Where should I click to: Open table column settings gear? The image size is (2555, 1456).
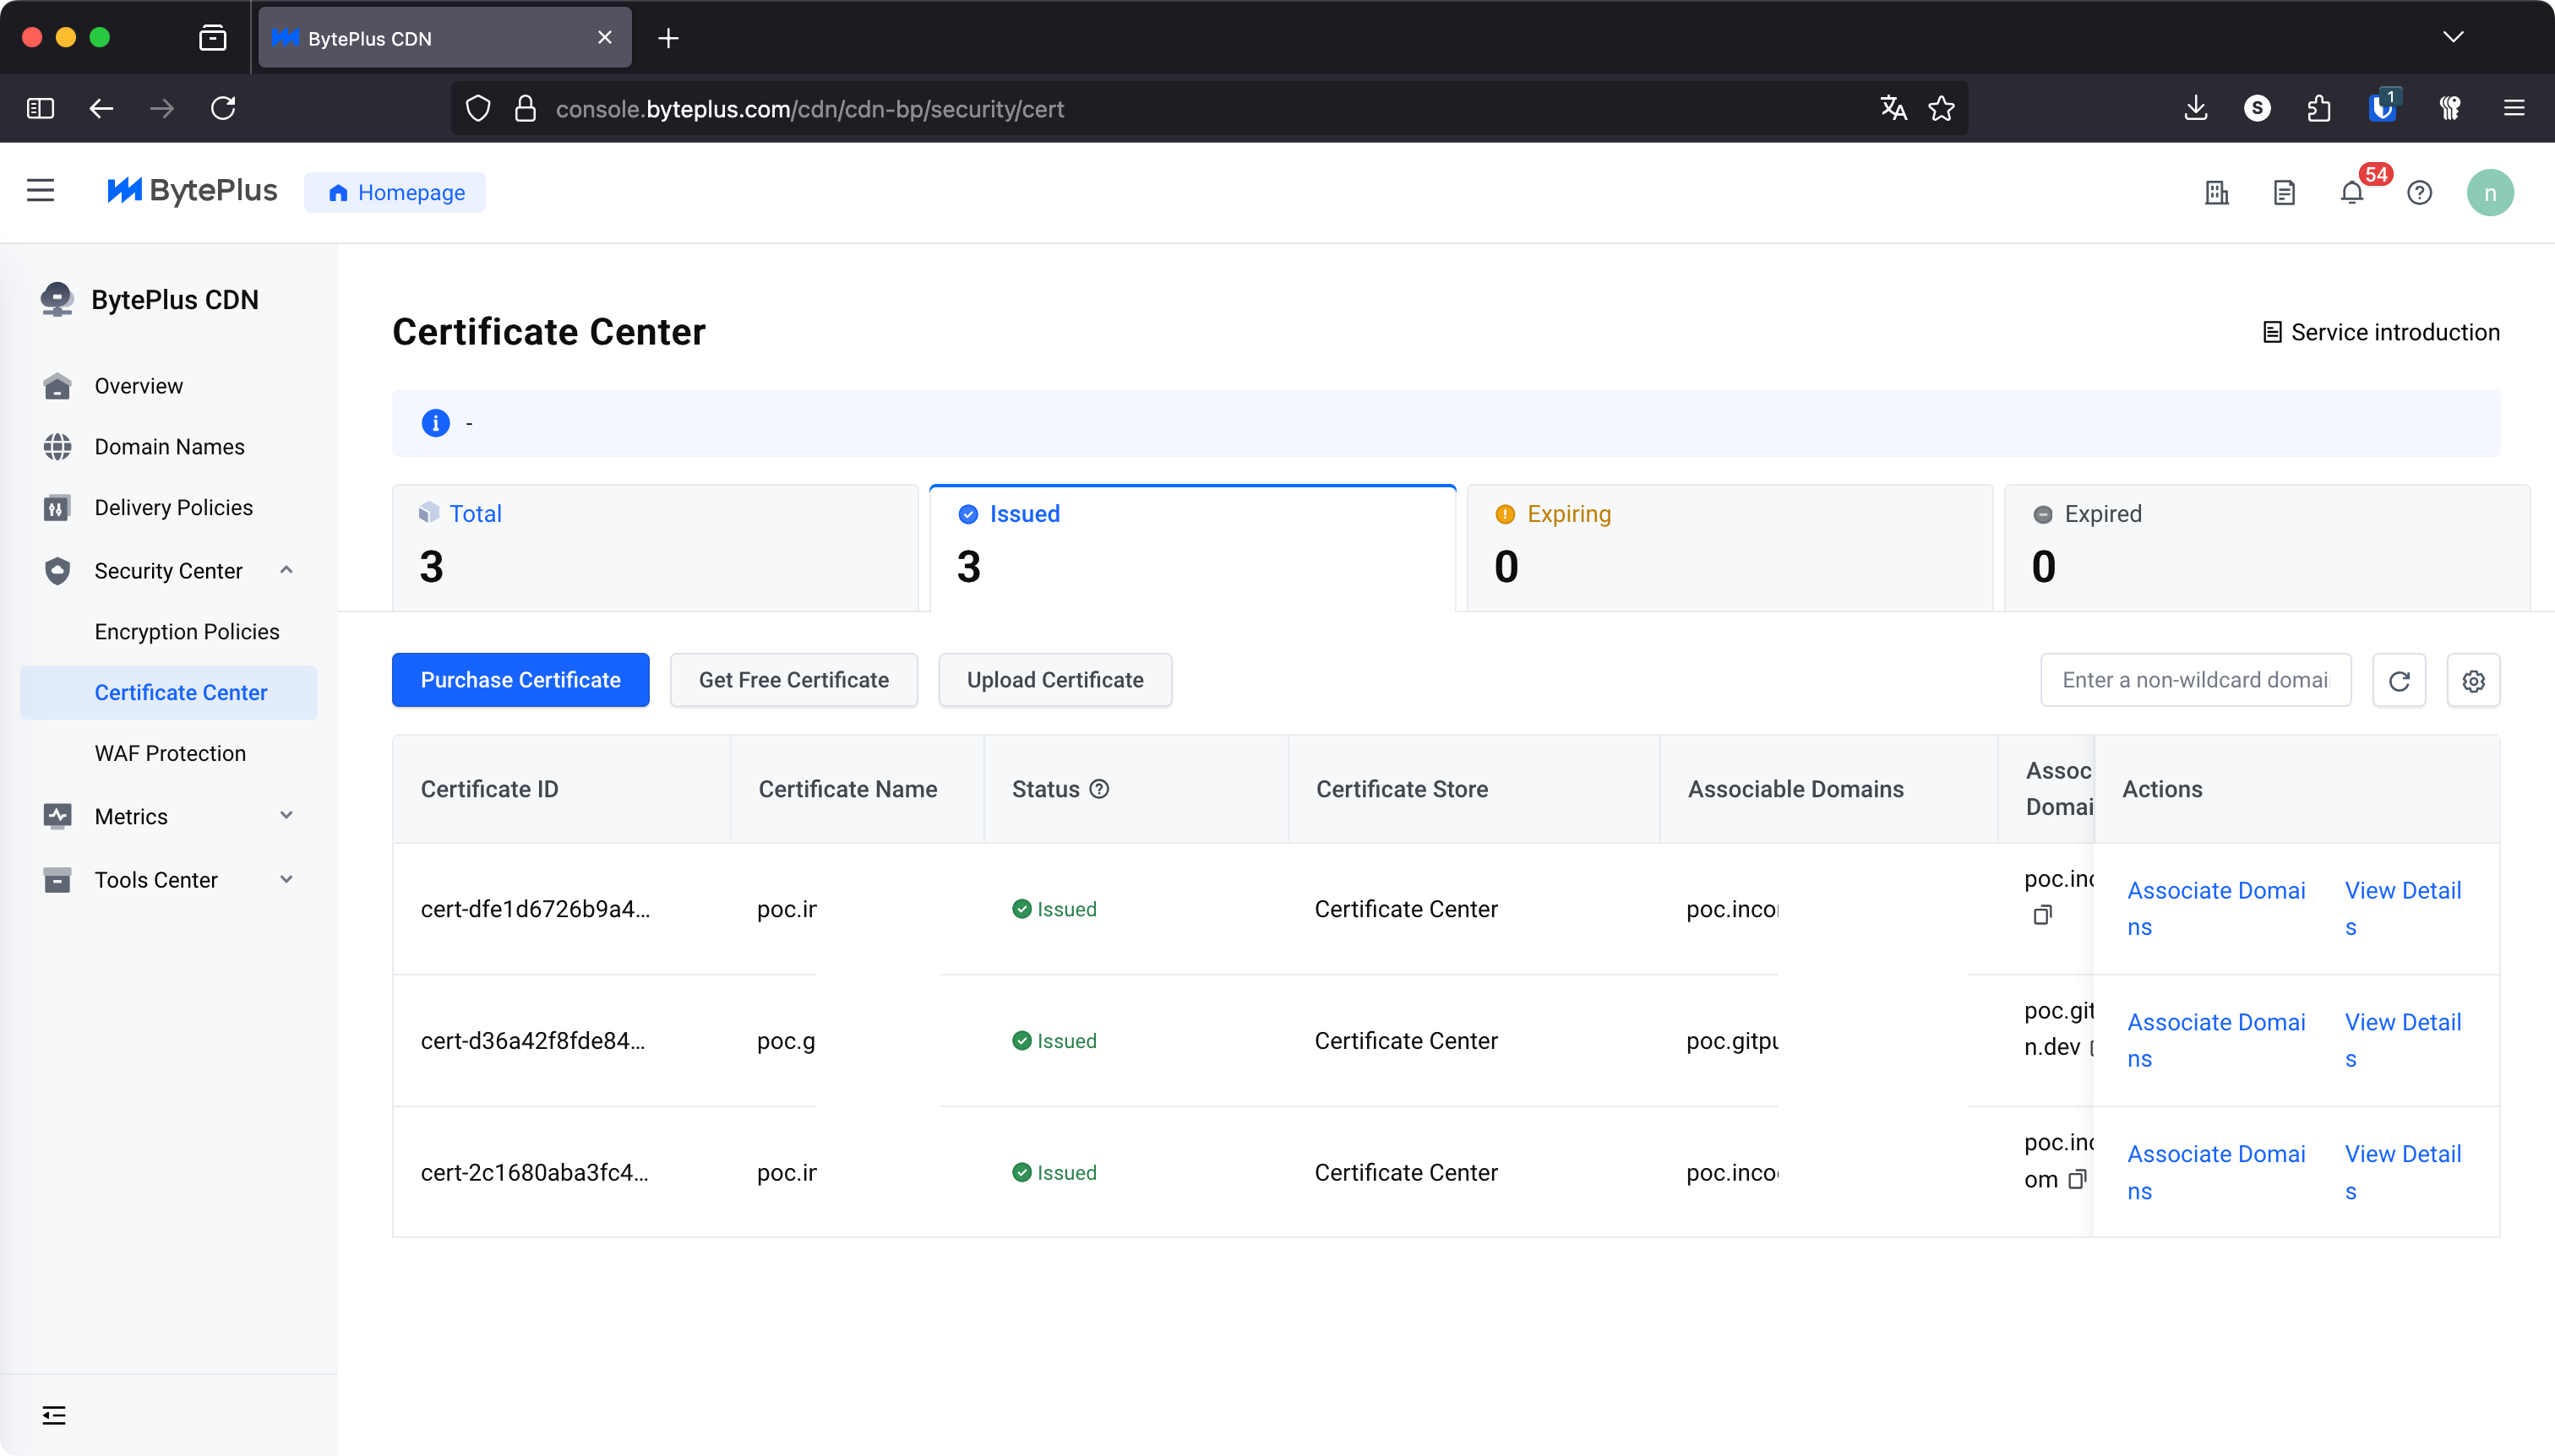tap(2473, 681)
